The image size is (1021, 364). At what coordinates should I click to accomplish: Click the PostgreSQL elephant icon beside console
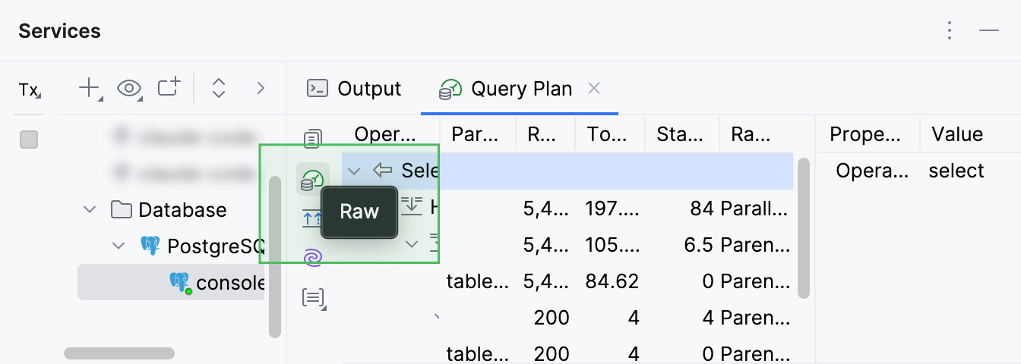point(179,283)
